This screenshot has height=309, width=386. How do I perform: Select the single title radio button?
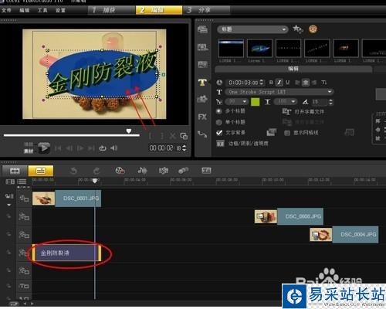pyautogui.click(x=219, y=122)
